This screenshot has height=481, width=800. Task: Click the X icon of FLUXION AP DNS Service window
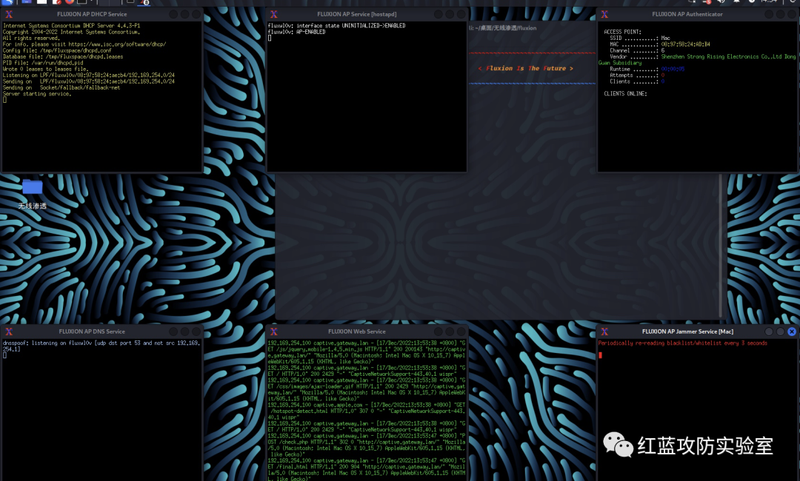click(x=9, y=332)
